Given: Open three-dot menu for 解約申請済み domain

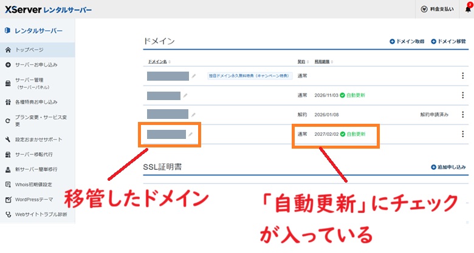Looking at the screenshot, I should click(x=462, y=114).
